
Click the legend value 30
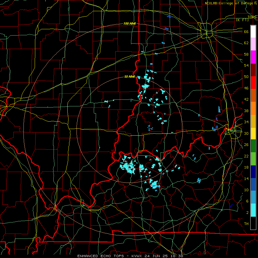point(246,133)
